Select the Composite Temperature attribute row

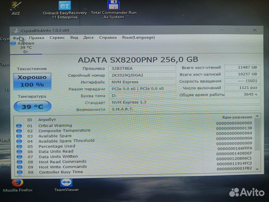pyautogui.click(x=134, y=130)
